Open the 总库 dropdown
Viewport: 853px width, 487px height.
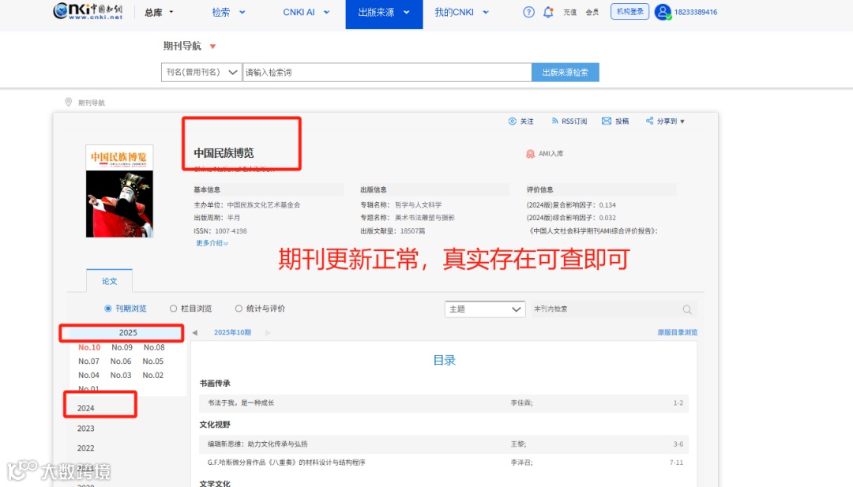pos(159,12)
